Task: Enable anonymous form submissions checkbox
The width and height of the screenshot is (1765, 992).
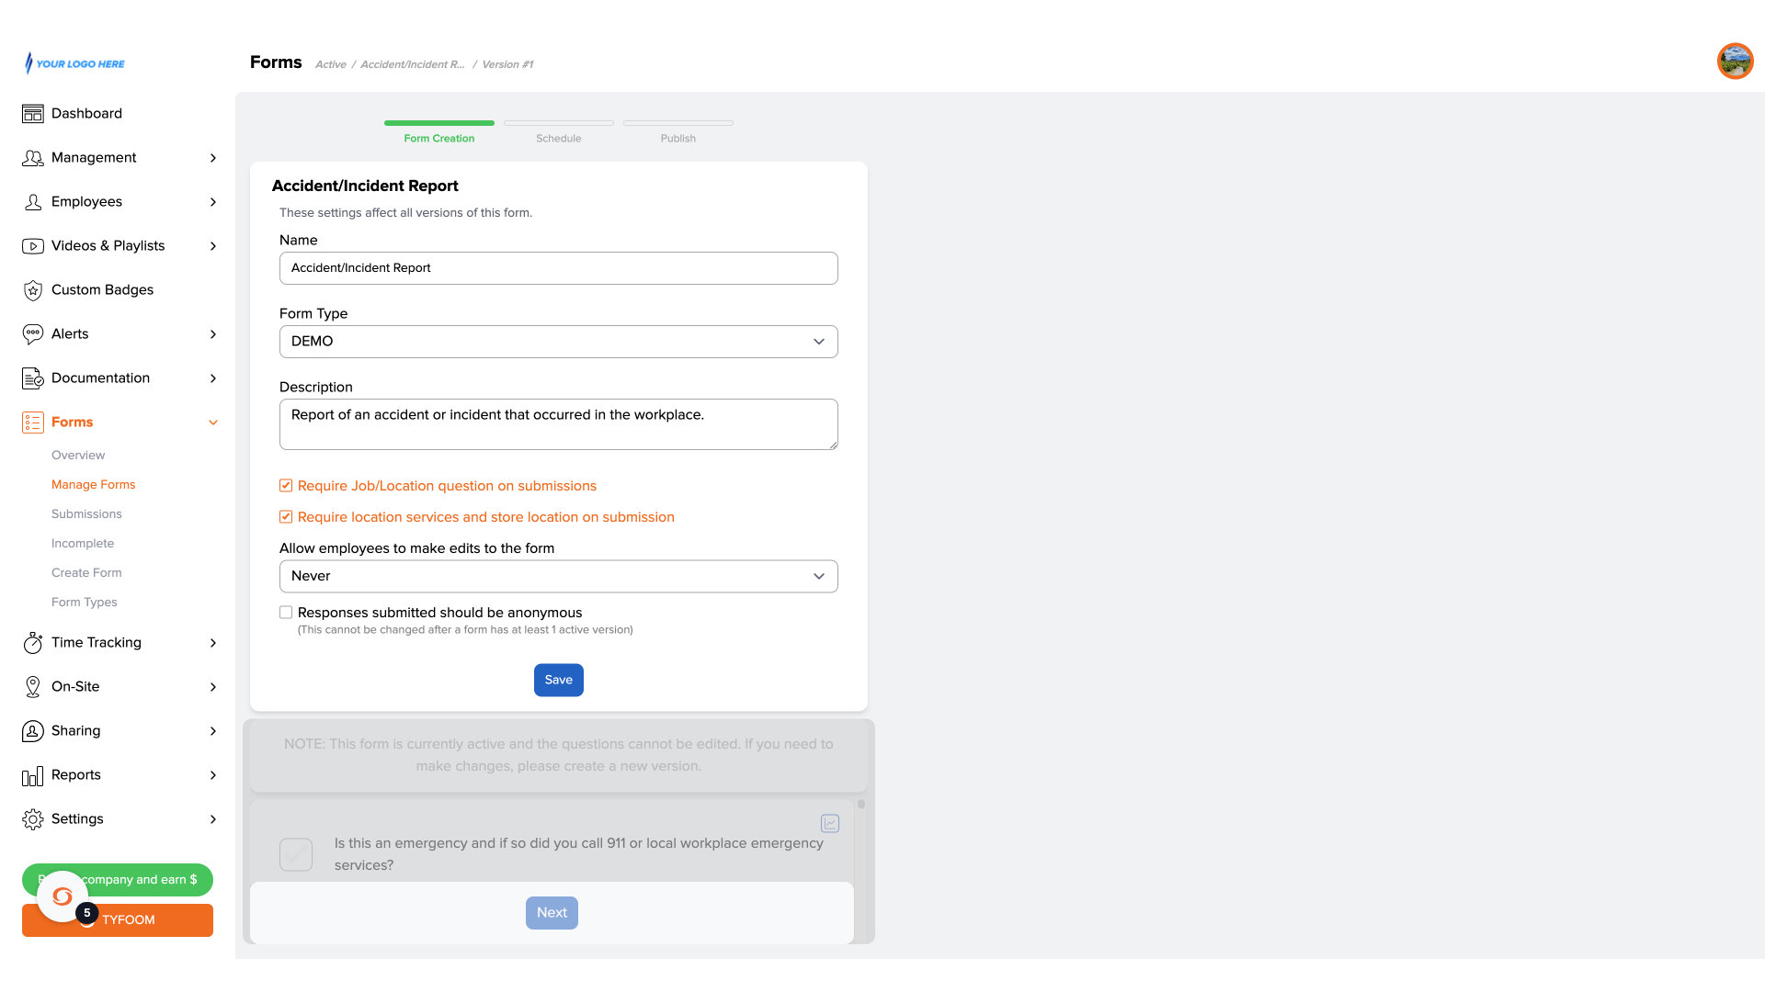Action: pos(285,613)
